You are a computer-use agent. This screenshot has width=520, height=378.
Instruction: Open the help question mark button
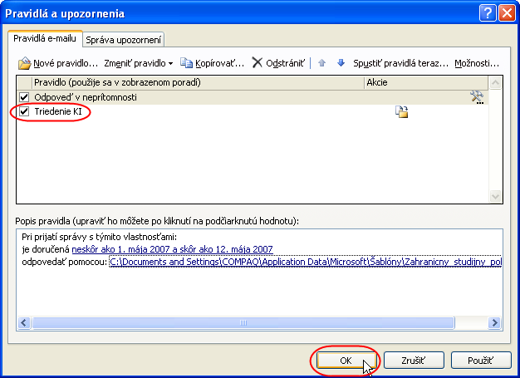(x=488, y=12)
